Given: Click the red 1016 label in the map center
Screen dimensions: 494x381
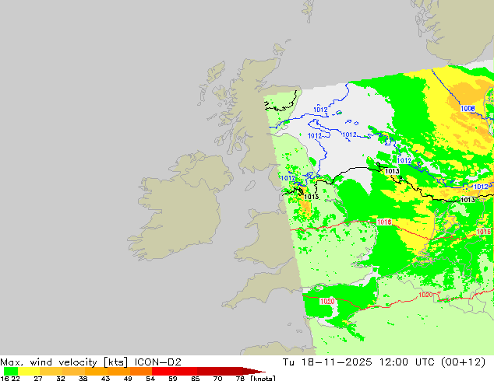Looking at the screenshot, I should tap(384, 222).
